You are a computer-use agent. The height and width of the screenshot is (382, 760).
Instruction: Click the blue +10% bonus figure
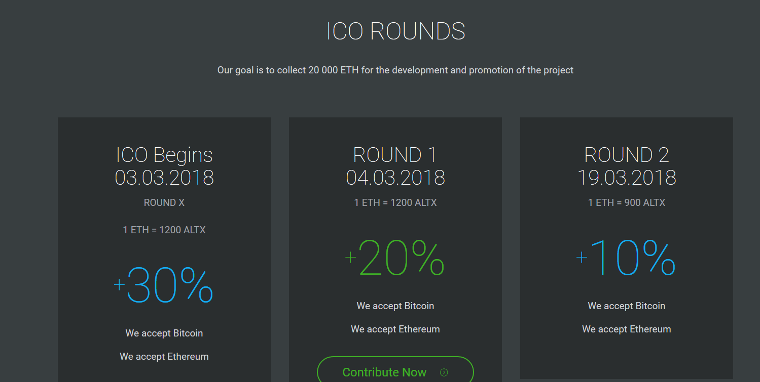click(x=626, y=258)
